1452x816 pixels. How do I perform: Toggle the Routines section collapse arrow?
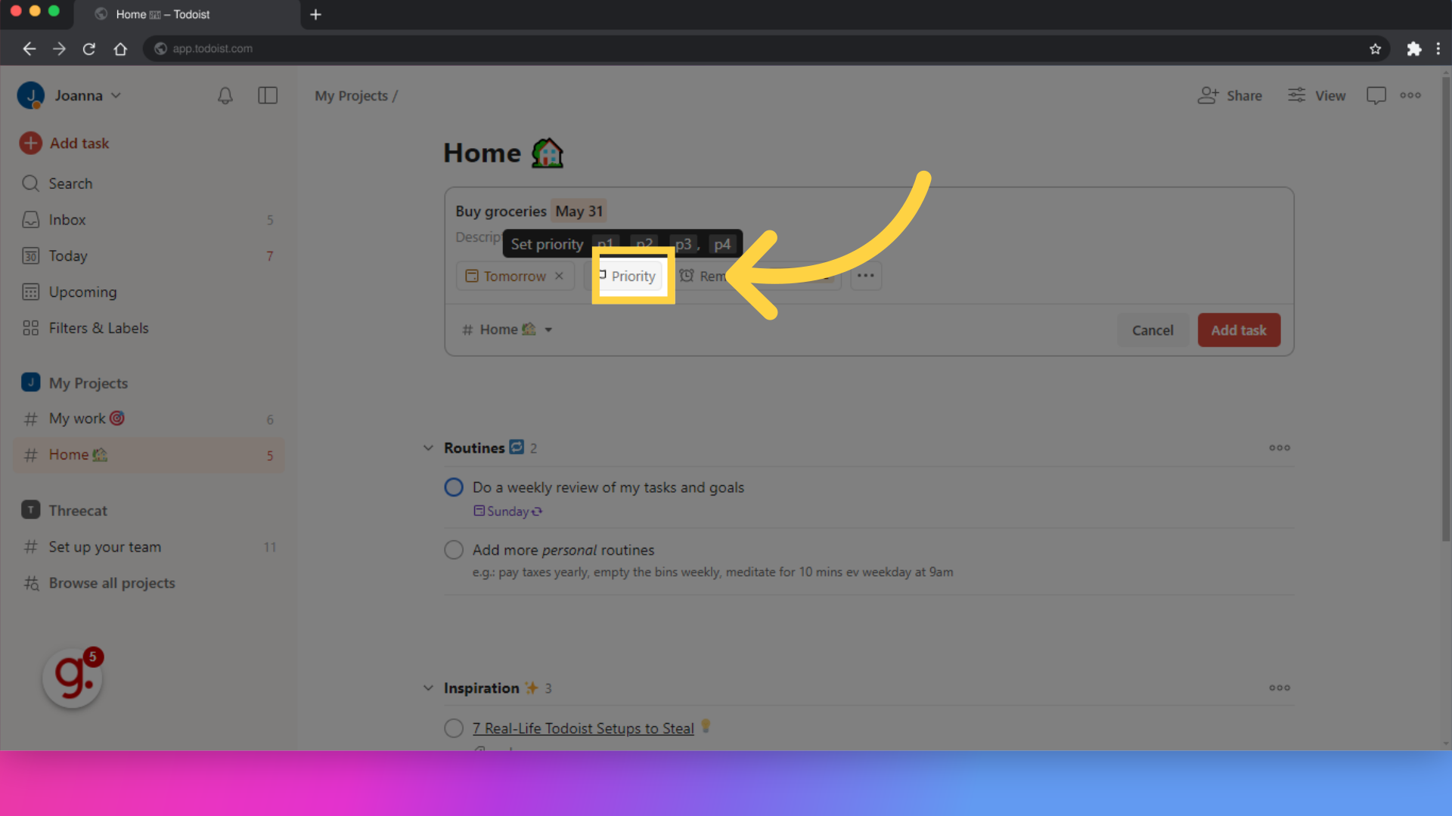(x=429, y=447)
